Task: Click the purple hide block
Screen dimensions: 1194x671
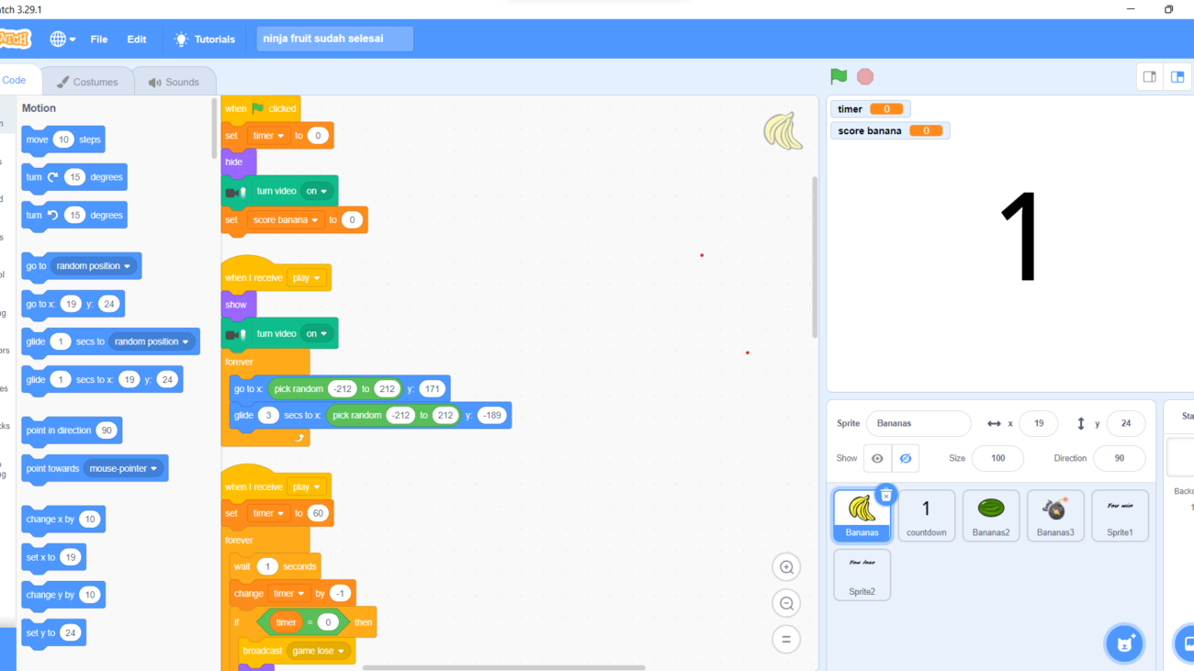Action: pos(237,162)
